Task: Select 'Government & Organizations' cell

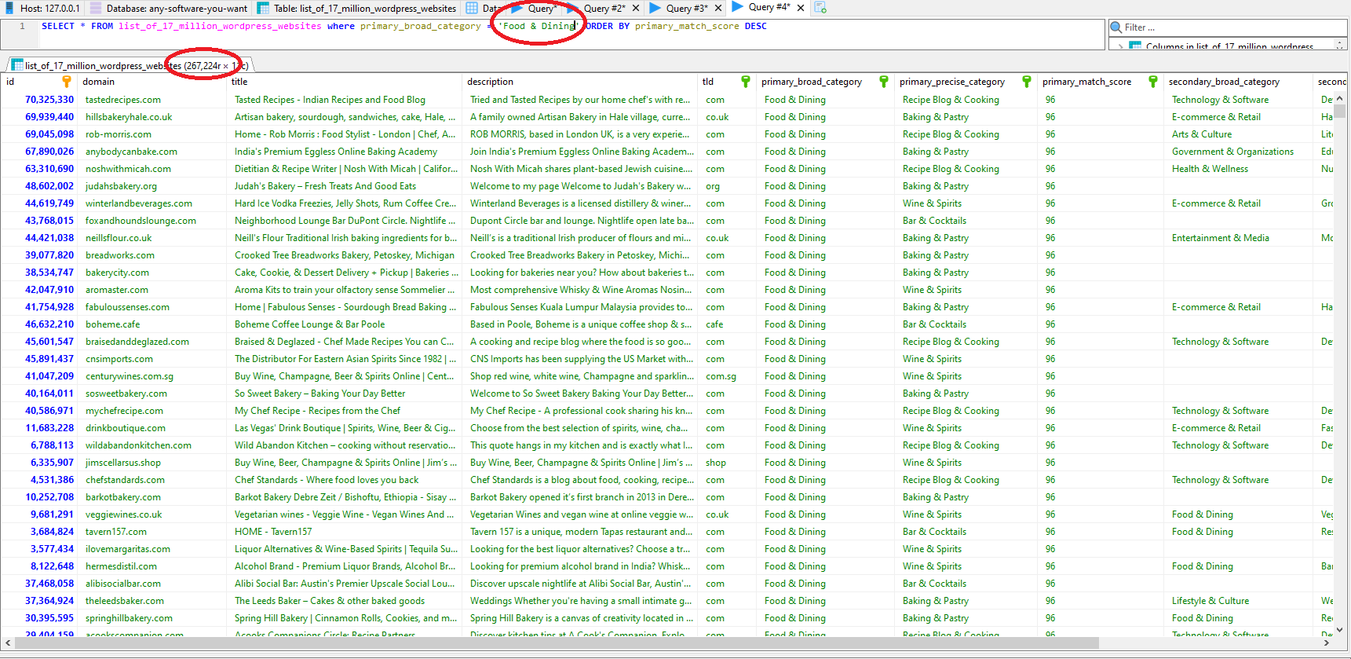Action: tap(1238, 152)
